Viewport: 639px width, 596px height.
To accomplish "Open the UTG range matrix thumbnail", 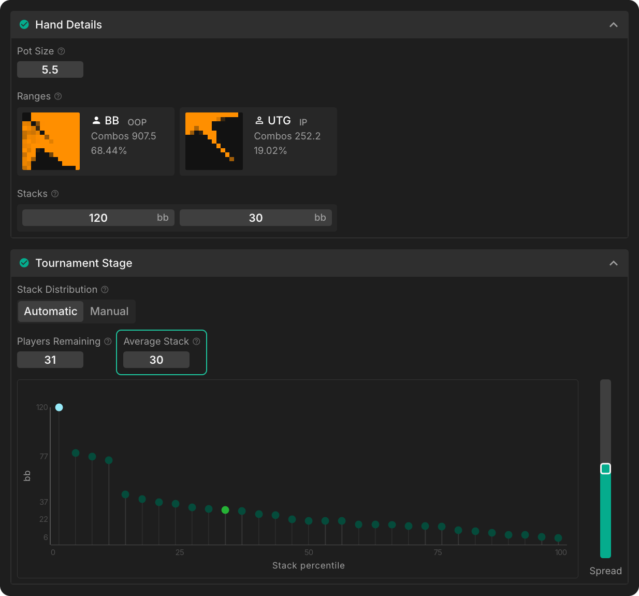I will click(x=214, y=141).
